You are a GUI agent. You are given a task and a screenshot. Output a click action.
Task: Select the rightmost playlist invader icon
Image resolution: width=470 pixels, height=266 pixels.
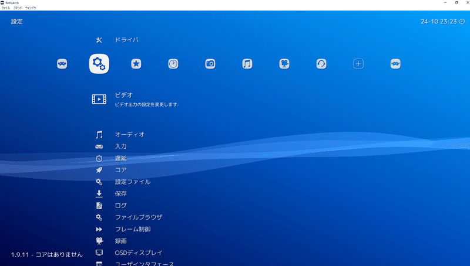point(395,64)
